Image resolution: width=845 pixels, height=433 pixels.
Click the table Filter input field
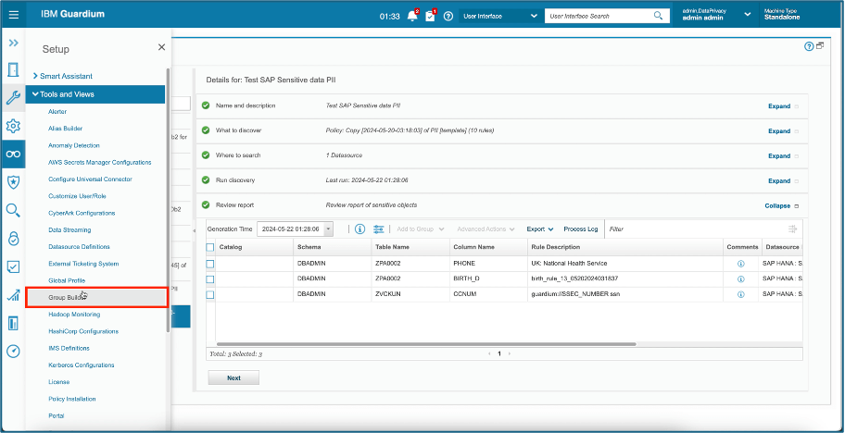coord(695,229)
